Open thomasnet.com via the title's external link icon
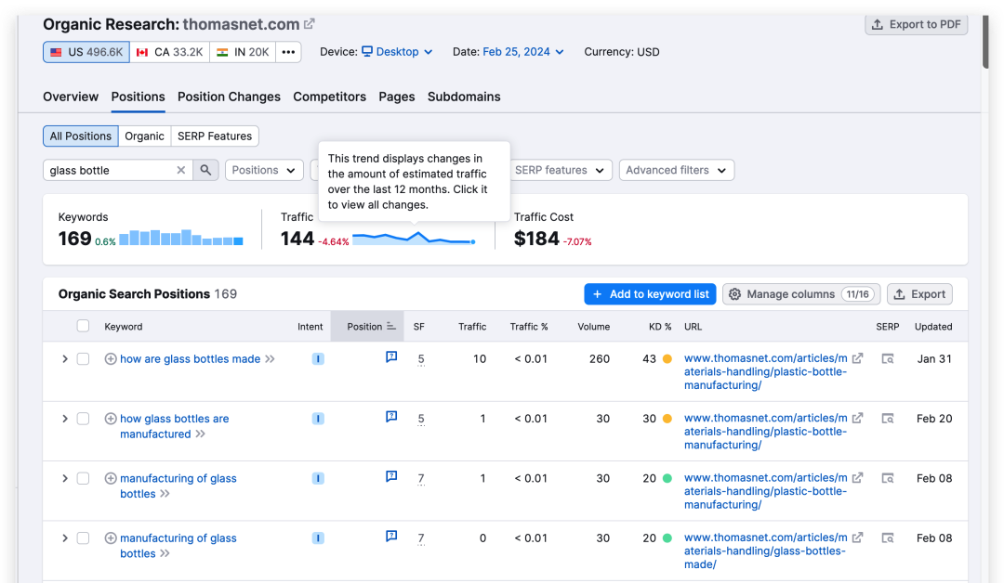Viewport: 1004px width, 583px height. [x=310, y=24]
